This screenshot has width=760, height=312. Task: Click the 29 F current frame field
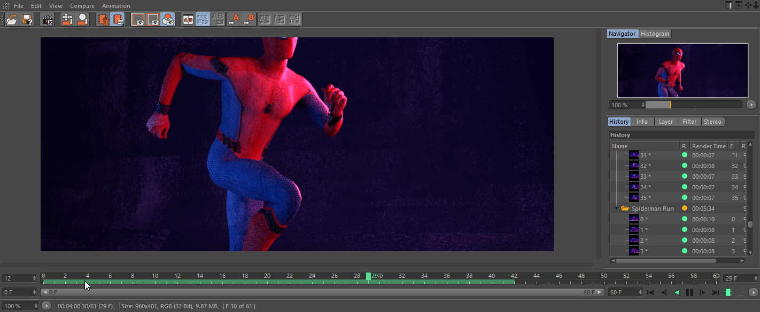(x=740, y=278)
